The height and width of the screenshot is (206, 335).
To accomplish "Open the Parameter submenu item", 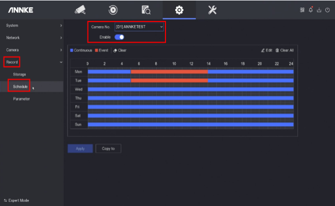I will [21, 99].
